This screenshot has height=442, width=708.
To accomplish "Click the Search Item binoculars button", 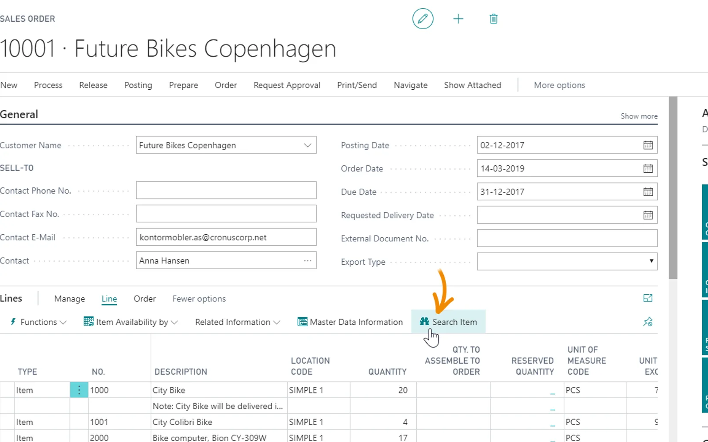I will click(x=448, y=322).
